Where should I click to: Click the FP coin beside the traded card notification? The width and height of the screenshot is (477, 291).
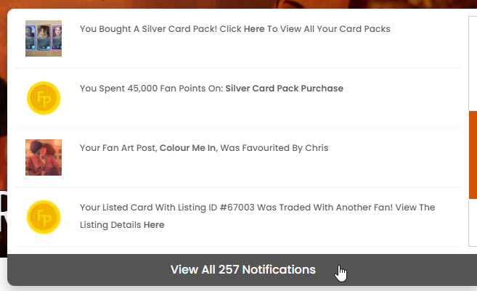(x=44, y=217)
